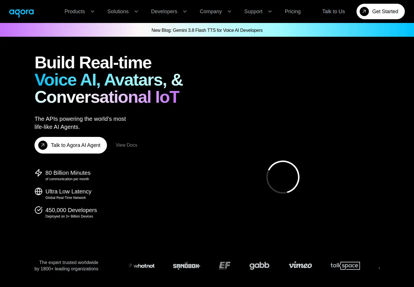
Task: Click the gabb logo
Action: 259,266
